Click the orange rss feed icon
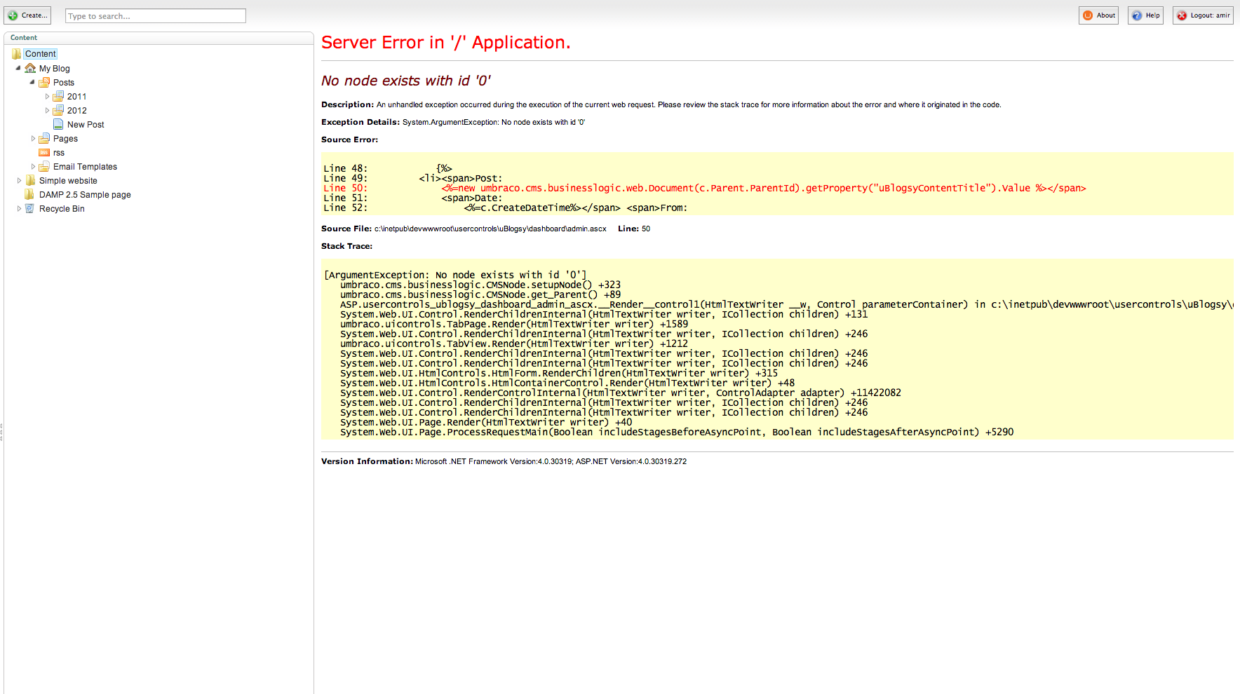1240x694 pixels. point(44,152)
